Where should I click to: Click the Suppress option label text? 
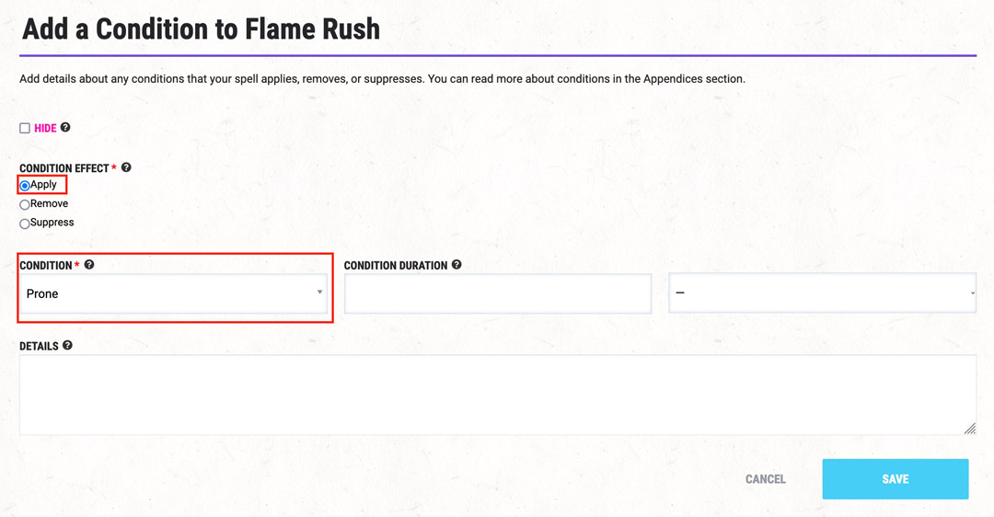[x=52, y=223]
